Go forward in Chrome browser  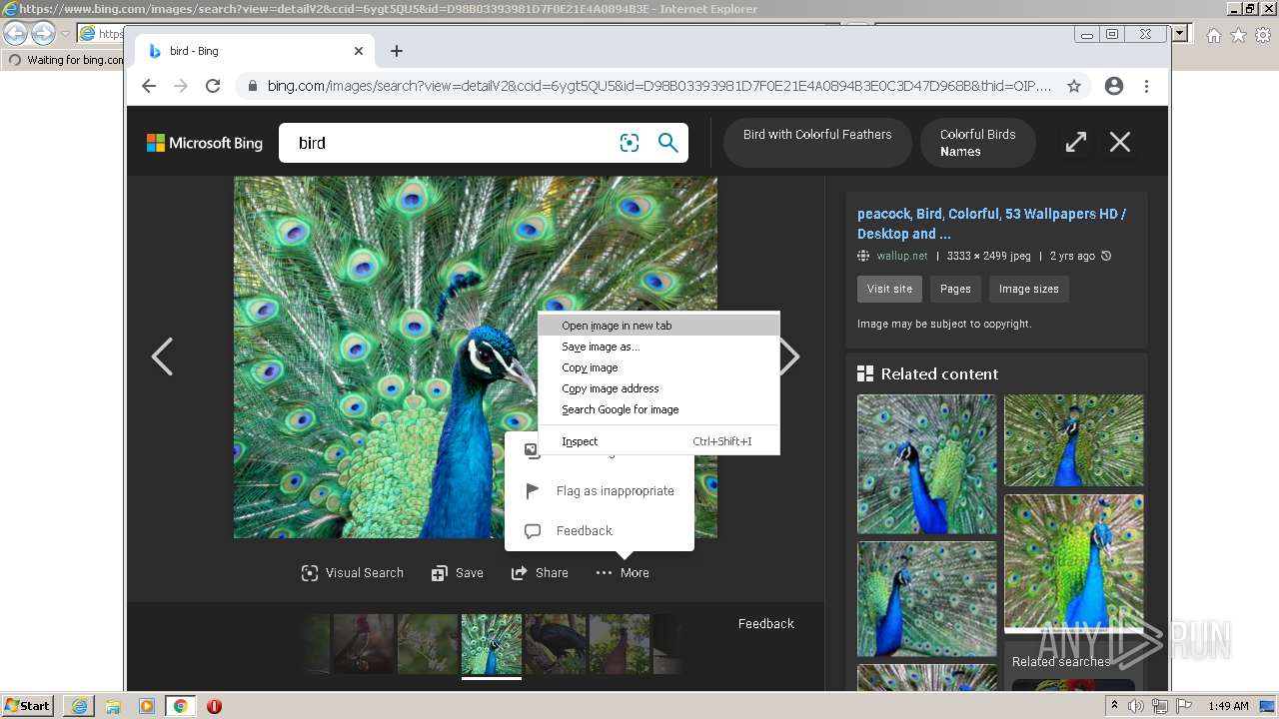point(181,86)
